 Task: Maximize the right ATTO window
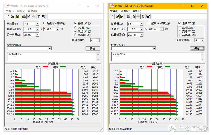pos(192,6)
